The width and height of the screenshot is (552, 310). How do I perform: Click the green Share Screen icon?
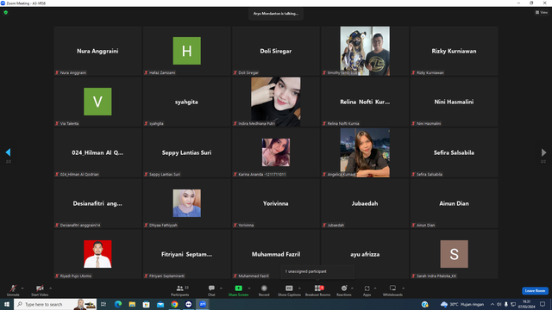coord(238,288)
